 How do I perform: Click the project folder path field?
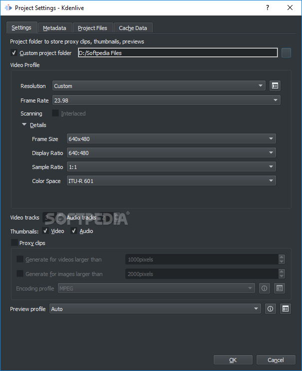coord(178,53)
